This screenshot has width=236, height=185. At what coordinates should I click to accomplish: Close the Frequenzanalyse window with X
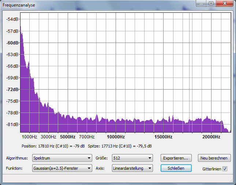225,3
